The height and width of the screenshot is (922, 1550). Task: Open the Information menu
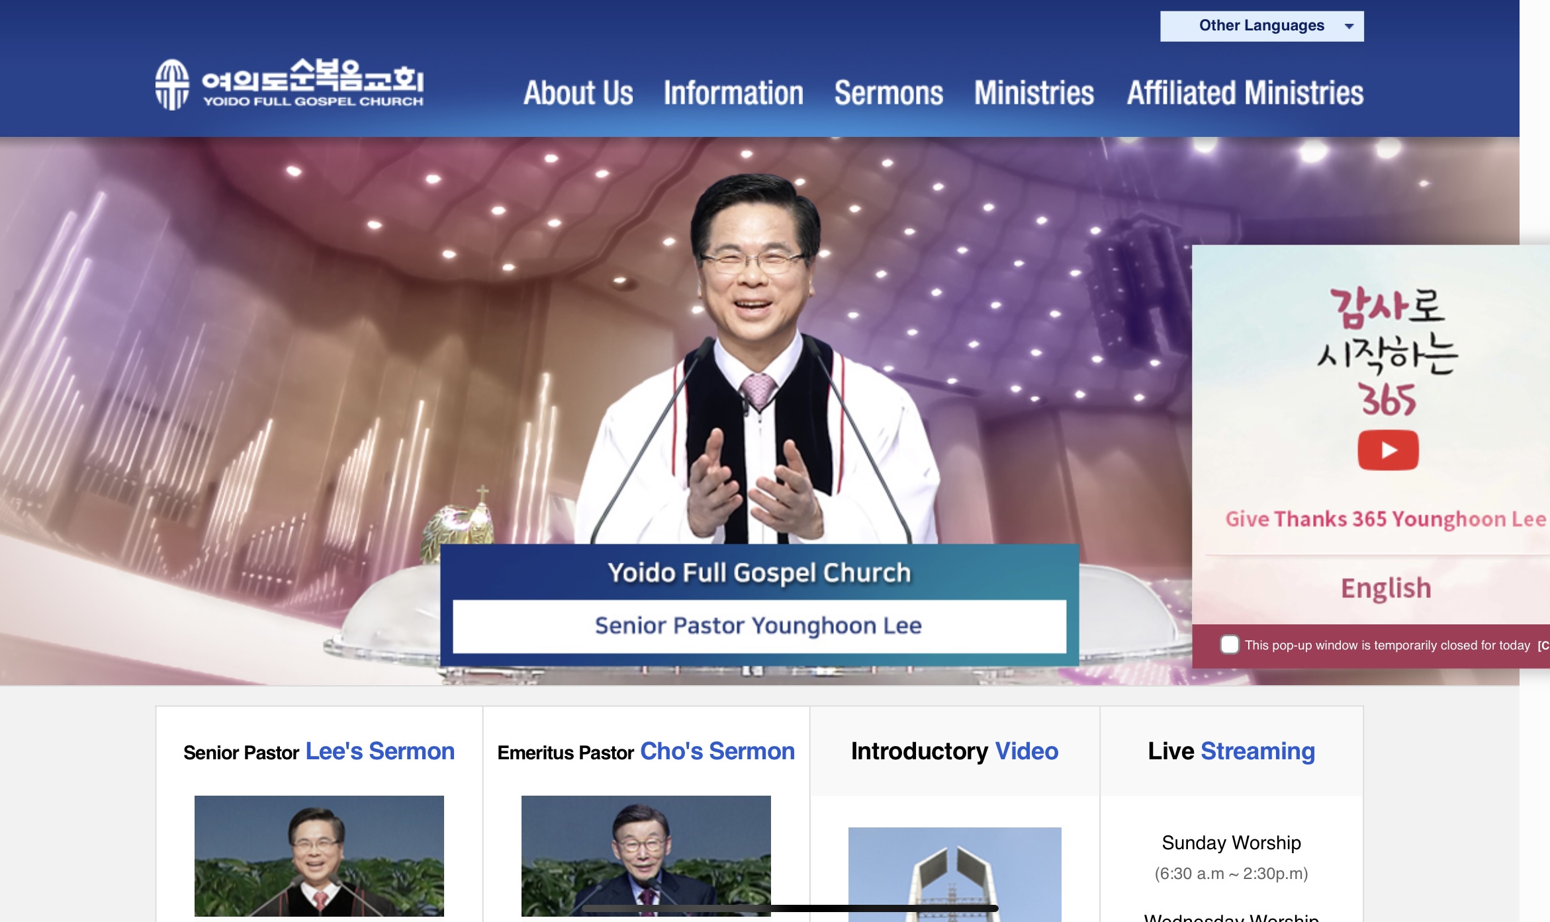tap(733, 93)
